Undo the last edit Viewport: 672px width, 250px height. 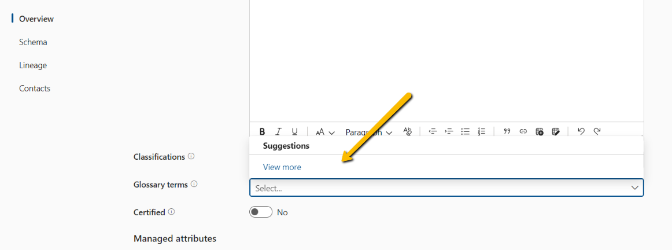pos(581,131)
